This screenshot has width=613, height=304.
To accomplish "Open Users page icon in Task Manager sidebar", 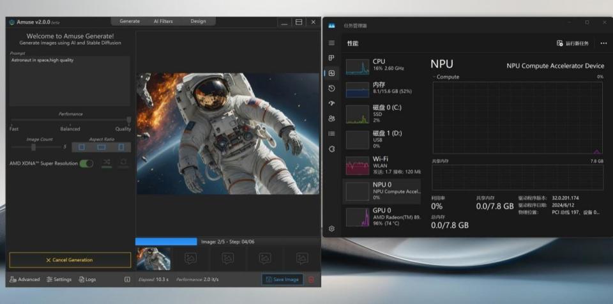I will (331, 118).
